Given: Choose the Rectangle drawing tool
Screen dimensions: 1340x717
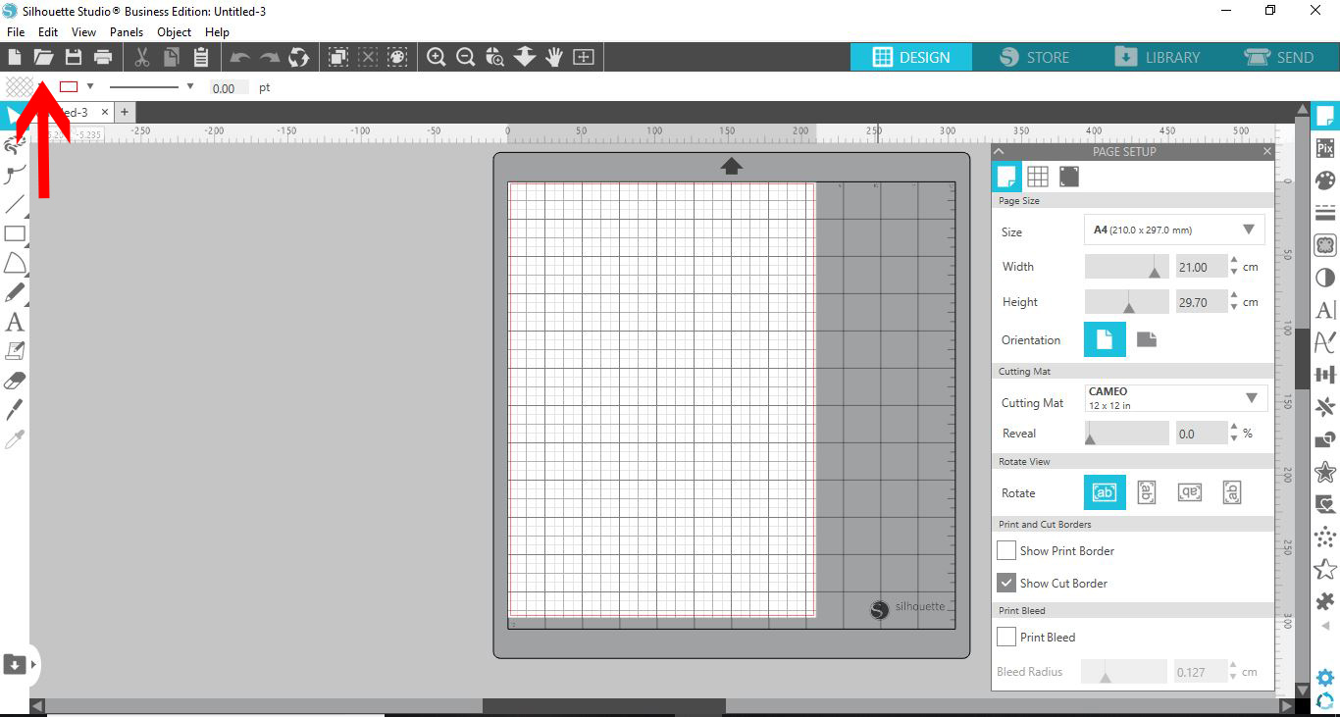Looking at the screenshot, I should tap(13, 233).
